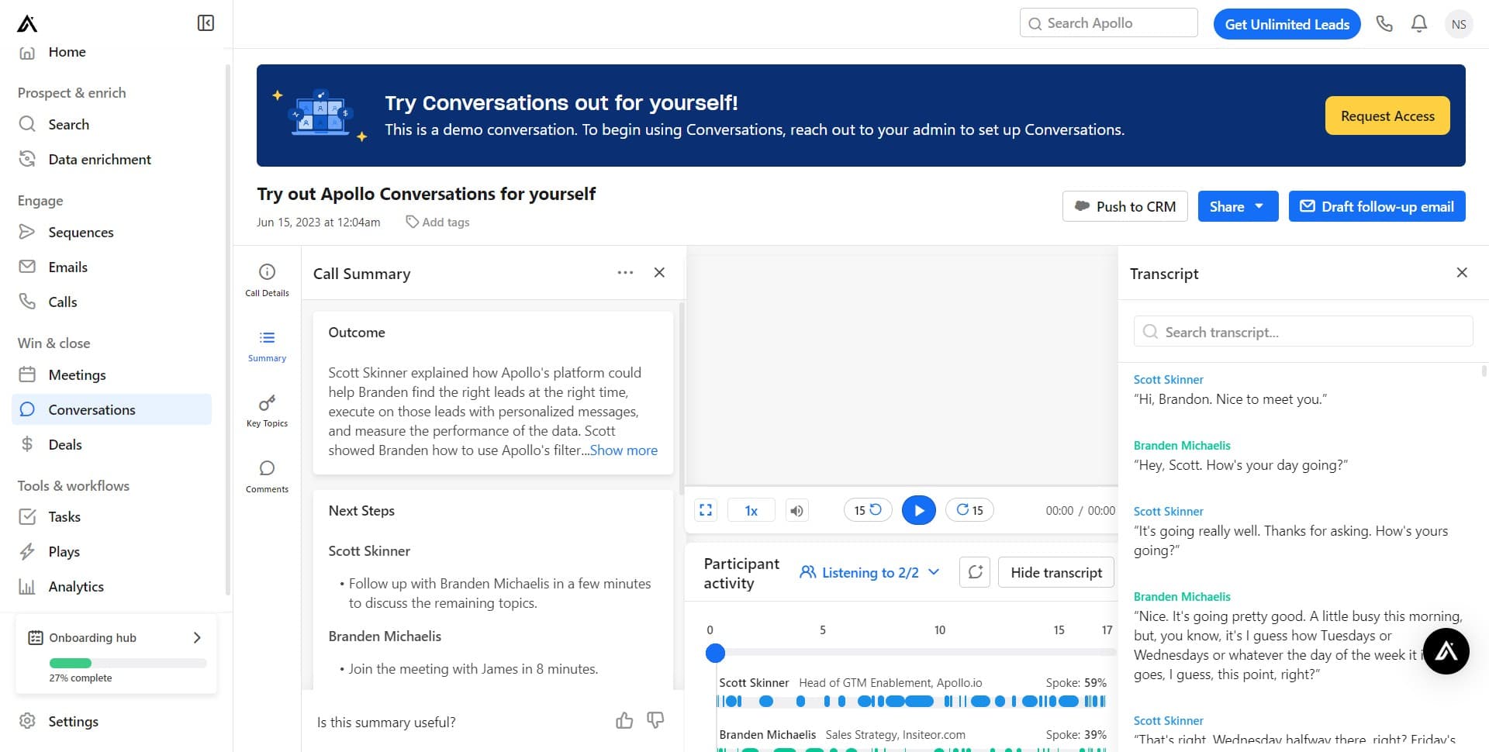The image size is (1489, 752).
Task: Switch to Call Details tab
Action: point(267,280)
